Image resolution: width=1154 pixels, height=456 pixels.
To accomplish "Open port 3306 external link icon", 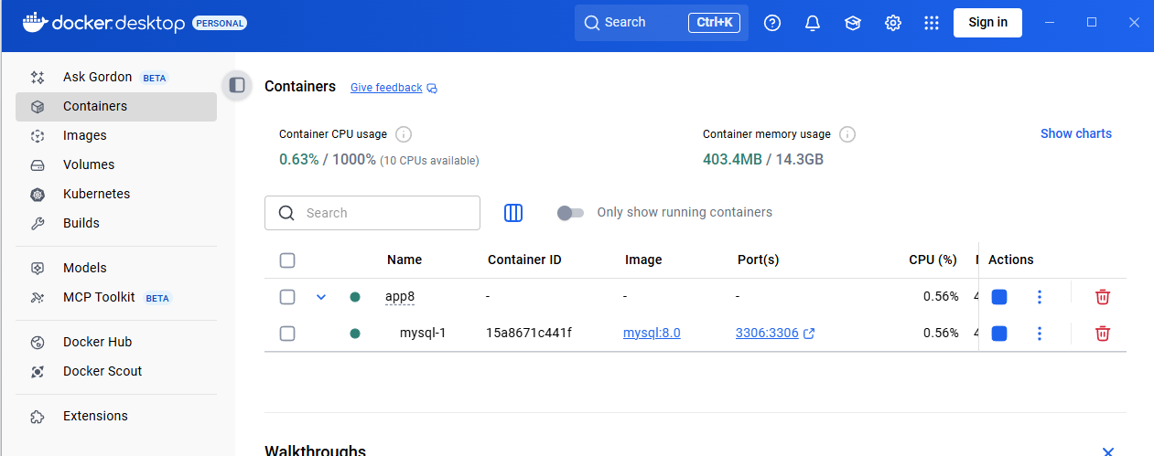I will click(809, 334).
